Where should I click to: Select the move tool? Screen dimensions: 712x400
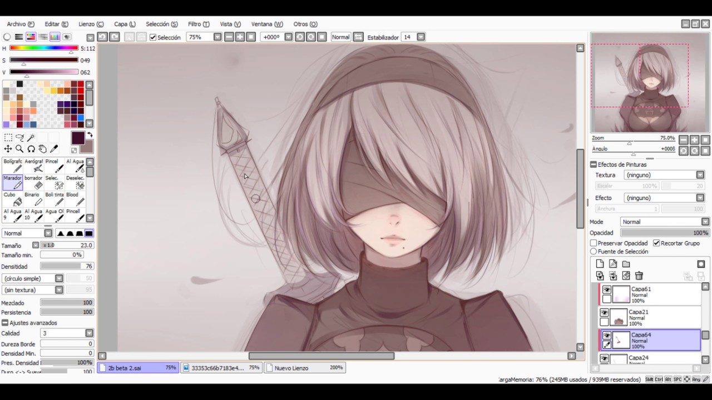(8, 149)
